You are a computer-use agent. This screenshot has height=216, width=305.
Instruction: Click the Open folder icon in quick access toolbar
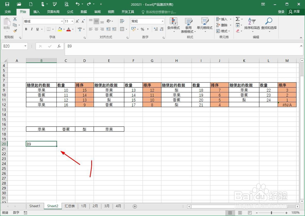tap(19, 4)
